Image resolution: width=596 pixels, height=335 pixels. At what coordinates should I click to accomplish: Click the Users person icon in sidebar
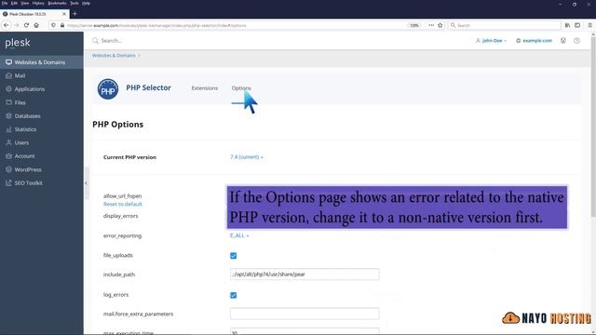tap(8, 142)
